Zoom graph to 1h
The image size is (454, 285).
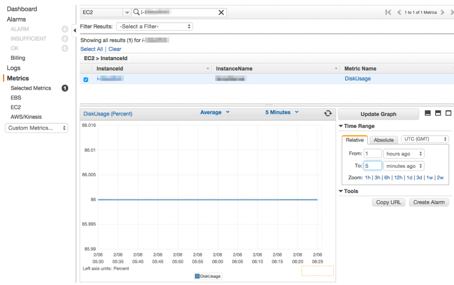tap(367, 178)
